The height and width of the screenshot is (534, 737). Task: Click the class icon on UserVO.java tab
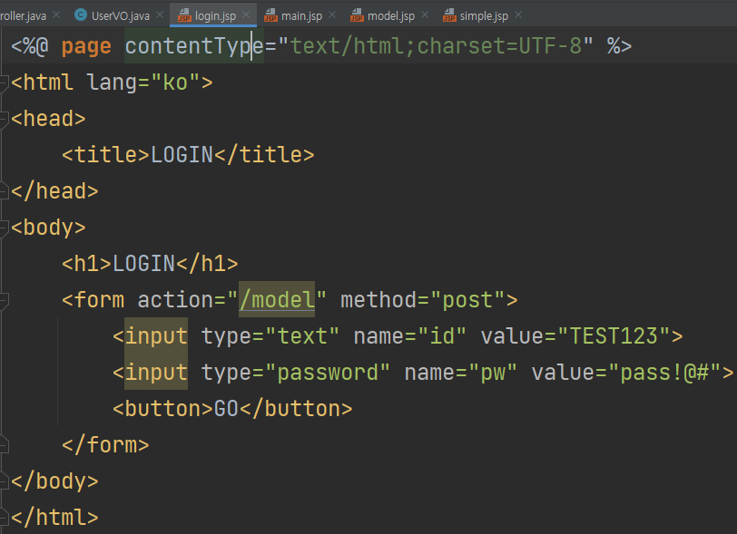click(81, 15)
